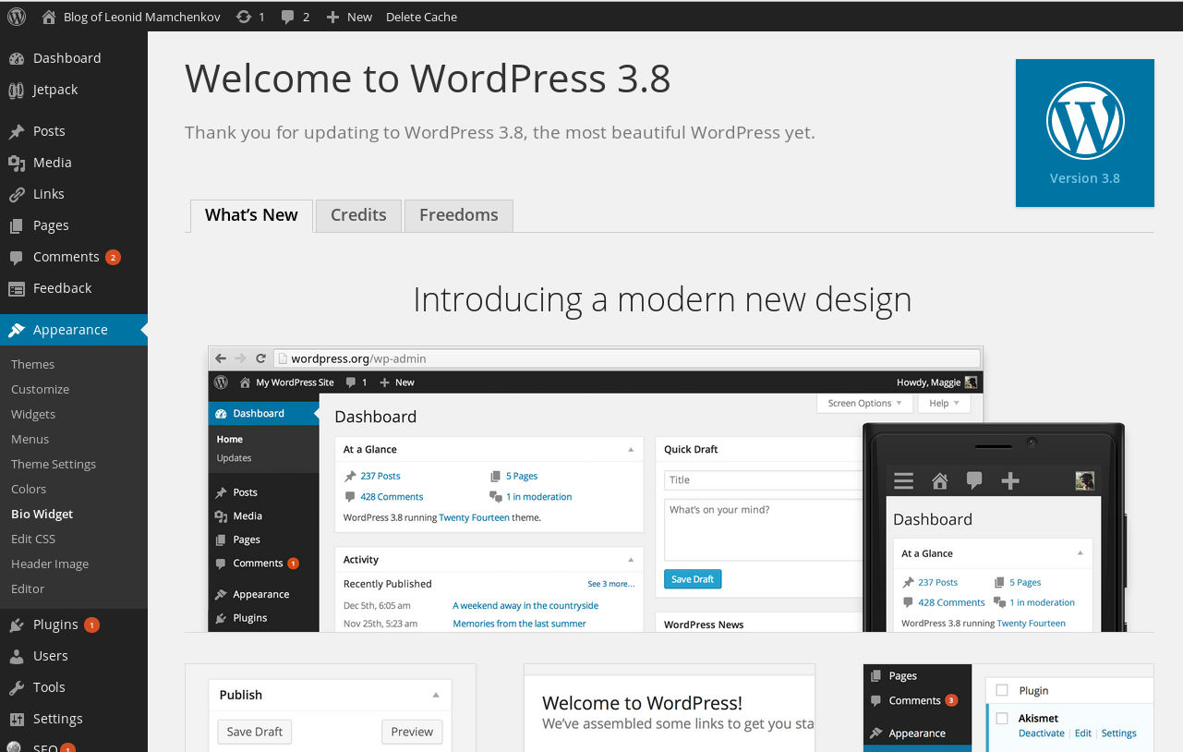Open the updates icon showing 1
This screenshot has width=1183, height=752.
[x=243, y=17]
